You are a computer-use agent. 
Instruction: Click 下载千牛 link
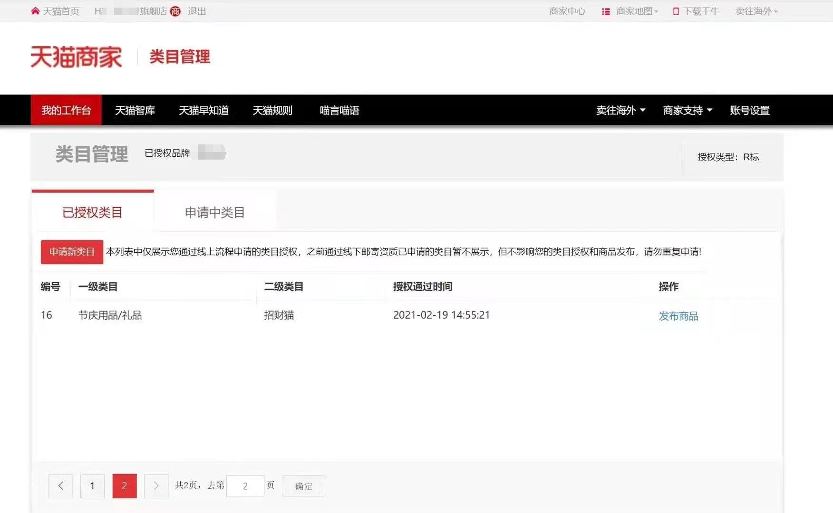(701, 11)
